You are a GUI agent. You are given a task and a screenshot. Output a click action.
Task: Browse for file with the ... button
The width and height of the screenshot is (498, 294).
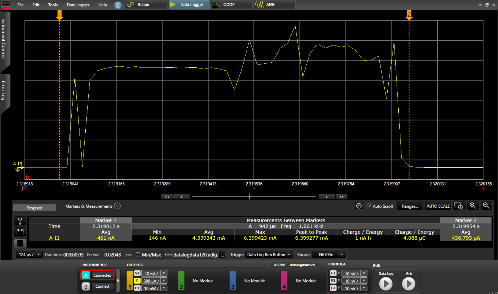[222, 255]
